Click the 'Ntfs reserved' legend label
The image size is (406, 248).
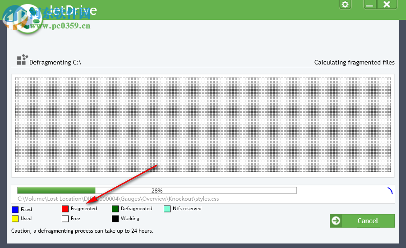click(187, 209)
